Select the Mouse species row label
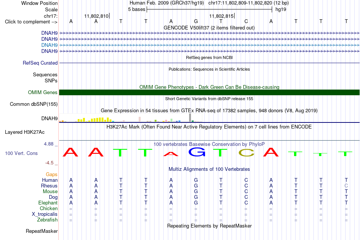Screen dimensions: 360x240 click(x=50, y=192)
